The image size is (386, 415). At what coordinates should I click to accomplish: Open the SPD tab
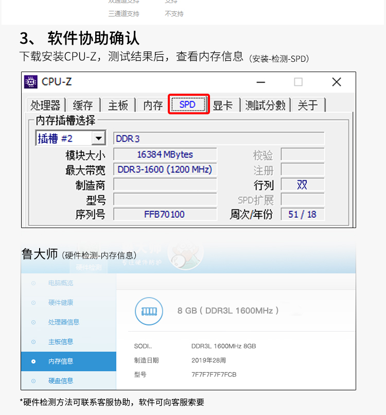click(188, 105)
